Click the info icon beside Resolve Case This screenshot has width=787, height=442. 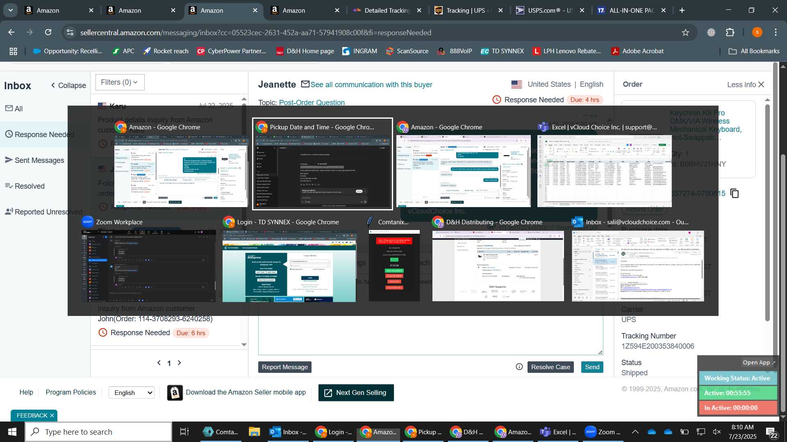[x=519, y=367]
